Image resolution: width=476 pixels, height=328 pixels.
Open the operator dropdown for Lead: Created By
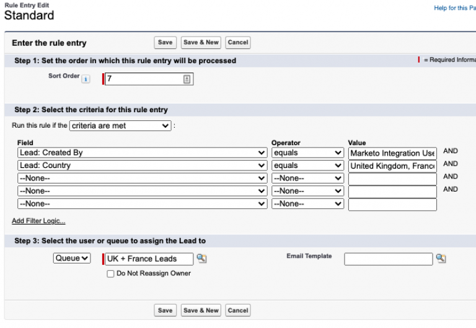click(x=307, y=153)
